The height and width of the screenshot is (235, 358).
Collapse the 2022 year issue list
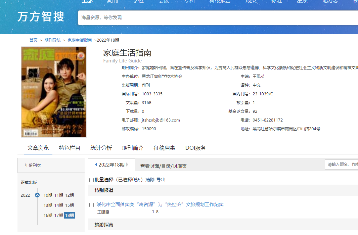click(x=37, y=195)
